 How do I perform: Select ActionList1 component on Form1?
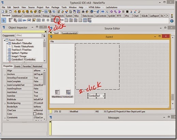click(x=68, y=94)
